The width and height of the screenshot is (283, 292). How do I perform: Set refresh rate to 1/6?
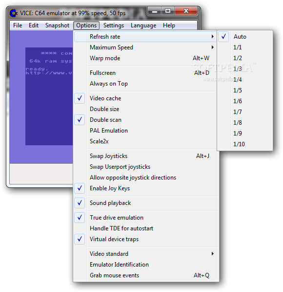click(245, 101)
